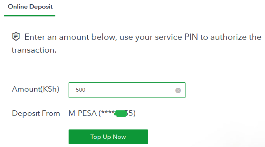The width and height of the screenshot is (265, 147).
Task: Click the green redaction mark on number
Action: (x=121, y=113)
